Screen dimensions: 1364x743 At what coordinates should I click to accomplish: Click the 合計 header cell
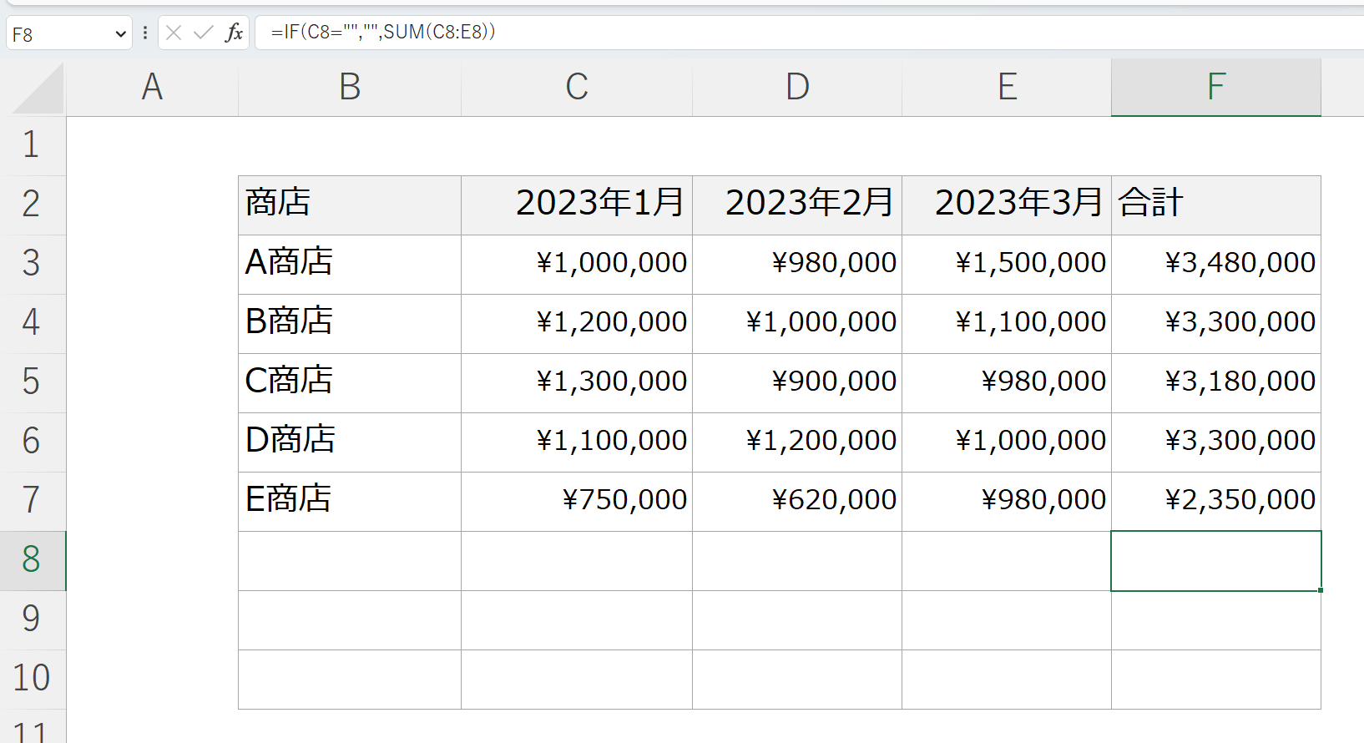click(1215, 205)
